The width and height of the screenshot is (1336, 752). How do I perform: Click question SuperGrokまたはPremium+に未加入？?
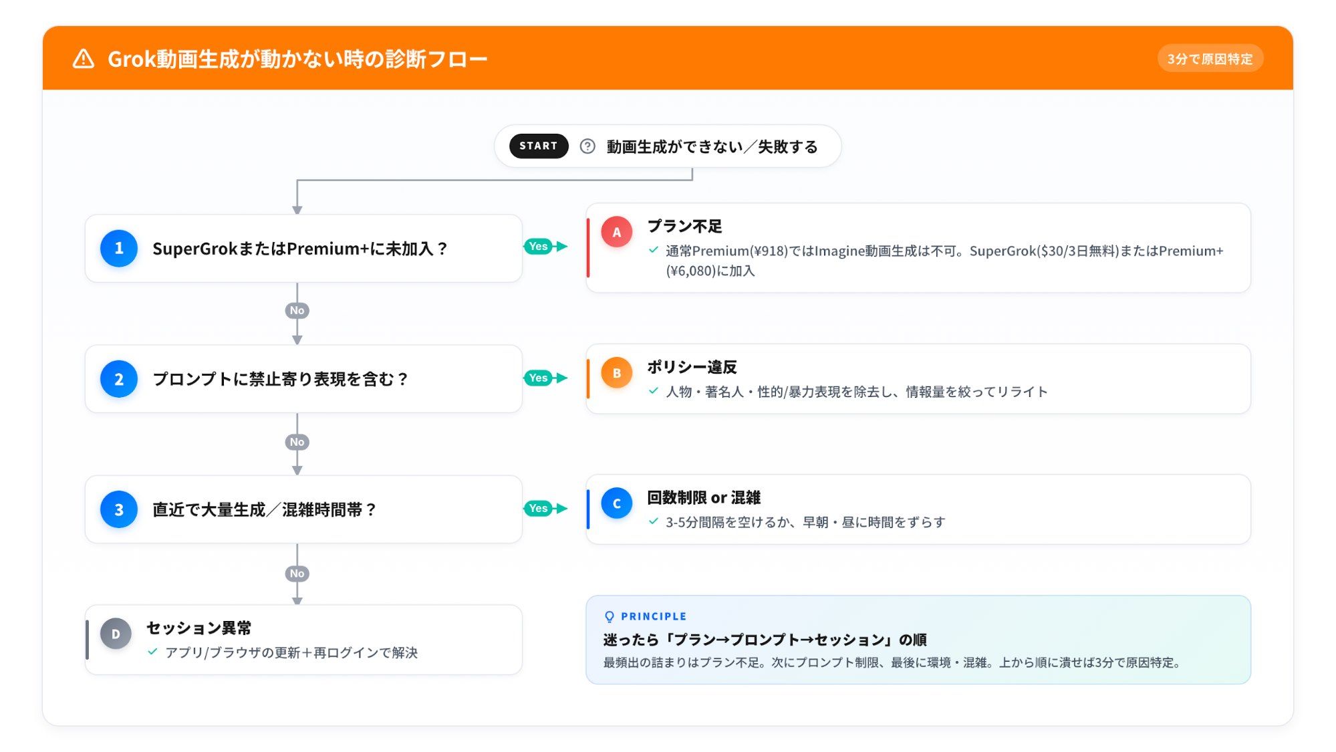[300, 249]
